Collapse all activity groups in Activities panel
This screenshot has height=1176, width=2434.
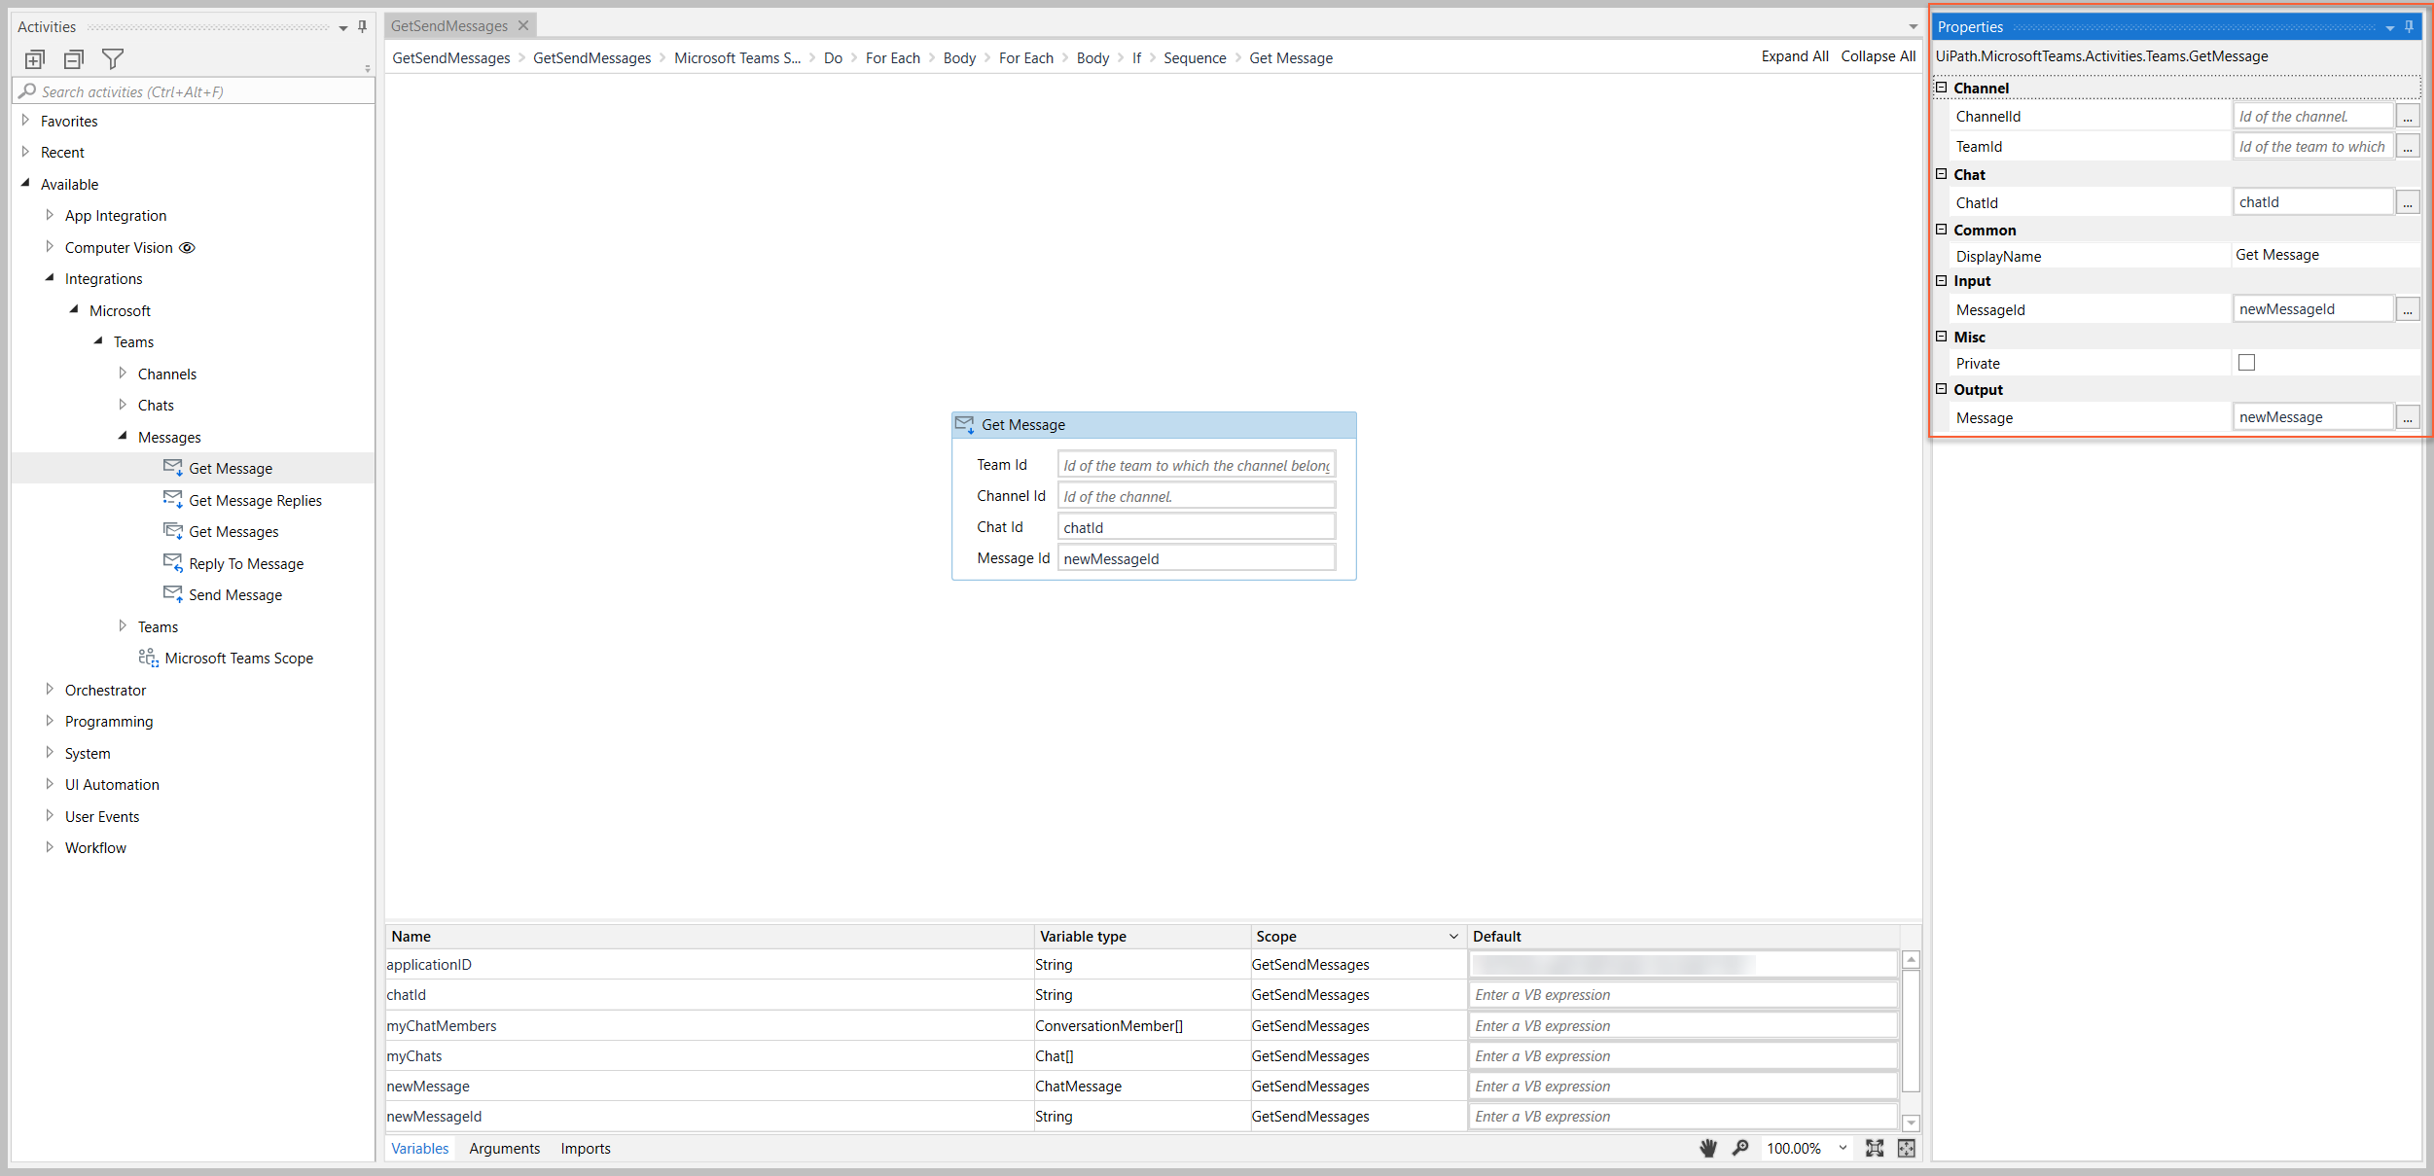72,58
